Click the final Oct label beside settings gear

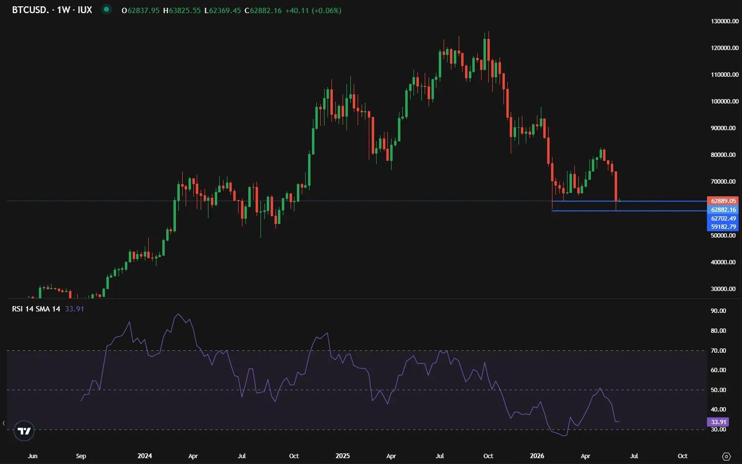683,456
